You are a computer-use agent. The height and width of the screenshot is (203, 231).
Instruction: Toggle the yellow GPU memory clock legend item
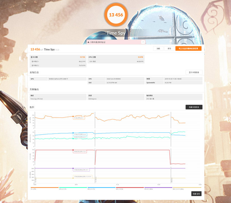click(187, 188)
